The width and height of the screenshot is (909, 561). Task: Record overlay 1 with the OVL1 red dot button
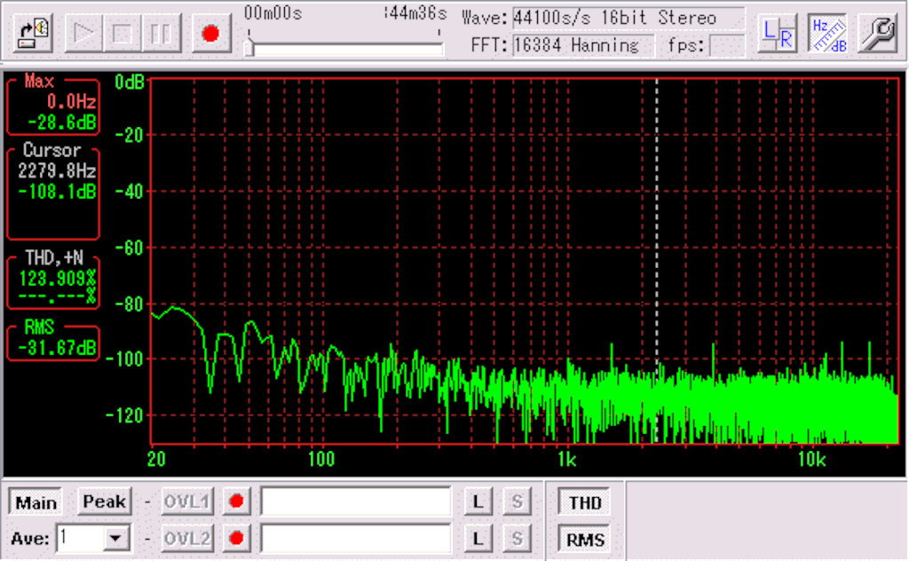coord(236,502)
